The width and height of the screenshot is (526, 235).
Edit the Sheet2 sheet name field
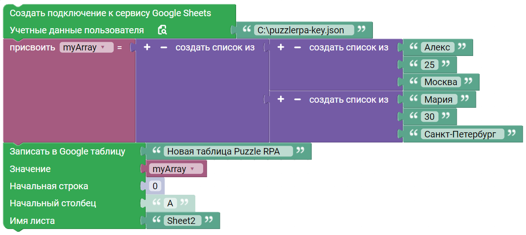click(182, 220)
